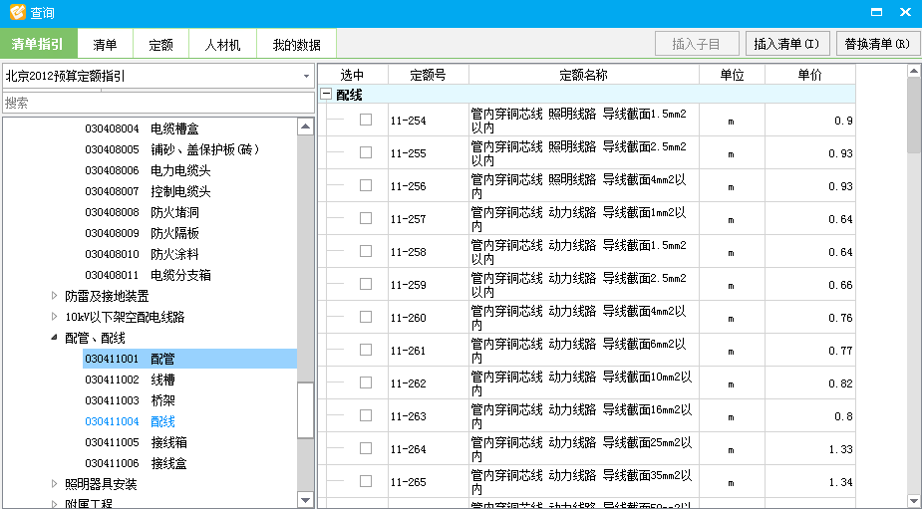Tick checkbox for quota 11-254
The image size is (922, 509).
pos(366,120)
